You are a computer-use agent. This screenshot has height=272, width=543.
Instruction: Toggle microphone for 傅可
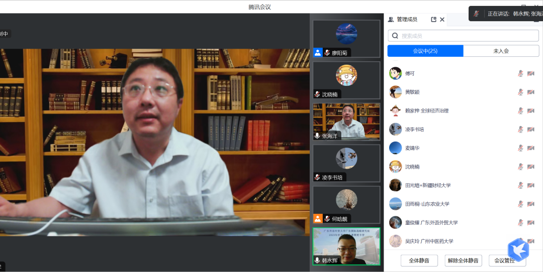520,73
